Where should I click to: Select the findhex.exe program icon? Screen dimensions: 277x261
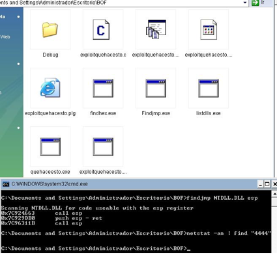click(103, 88)
